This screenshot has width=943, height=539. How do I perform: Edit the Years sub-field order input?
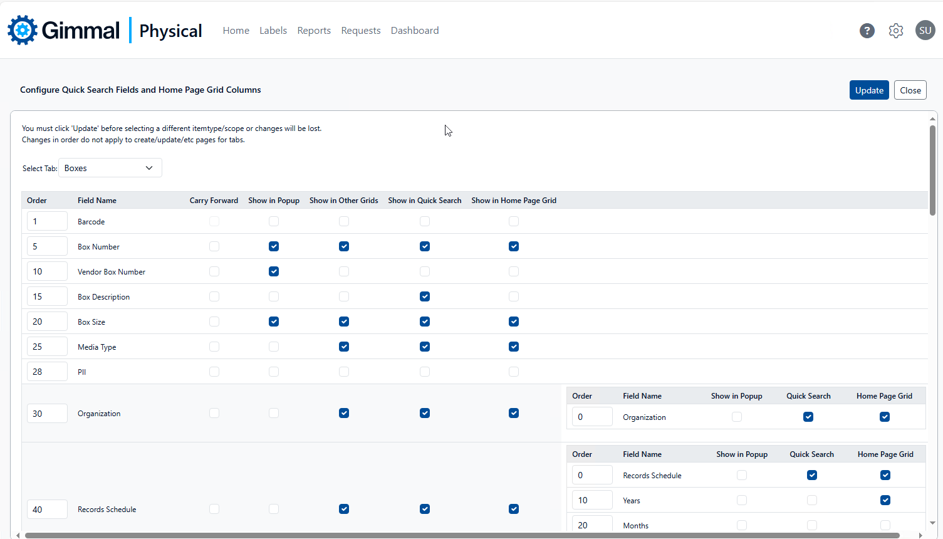[592, 500]
